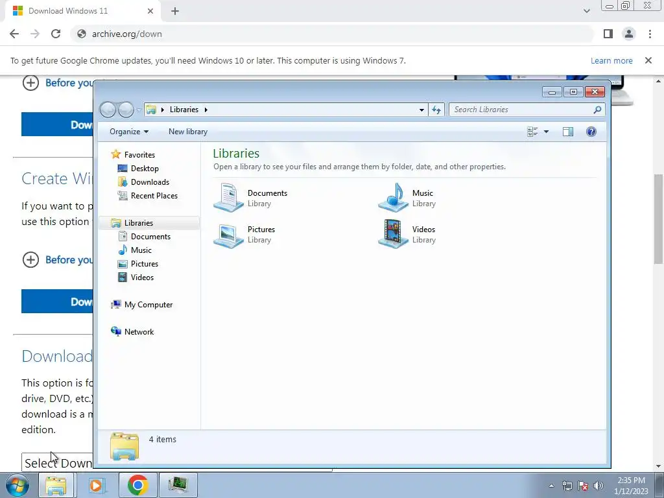
Task: Launch Windows Media Player from taskbar
Action: click(96, 485)
